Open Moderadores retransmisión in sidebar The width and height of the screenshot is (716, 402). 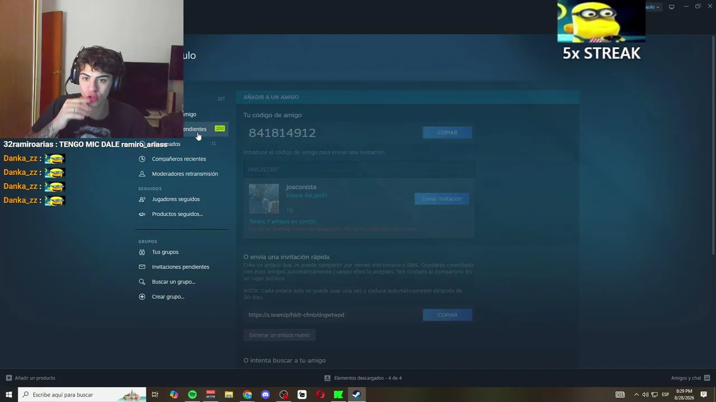pyautogui.click(x=185, y=174)
